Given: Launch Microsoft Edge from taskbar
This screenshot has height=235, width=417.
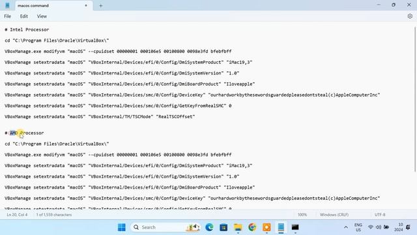Looking at the screenshot, I should (x=209, y=227).
